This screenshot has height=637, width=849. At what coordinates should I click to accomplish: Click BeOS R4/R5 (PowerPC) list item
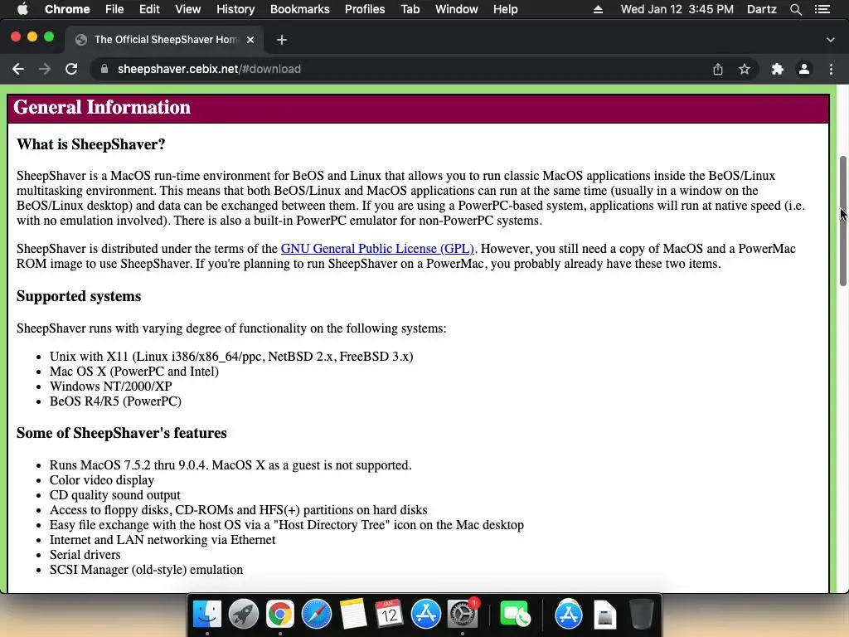click(x=115, y=401)
